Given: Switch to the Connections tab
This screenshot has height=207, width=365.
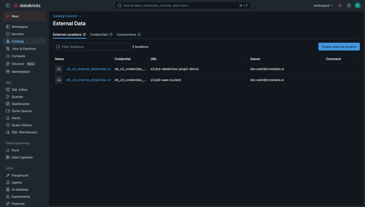Looking at the screenshot, I should [x=126, y=35].
